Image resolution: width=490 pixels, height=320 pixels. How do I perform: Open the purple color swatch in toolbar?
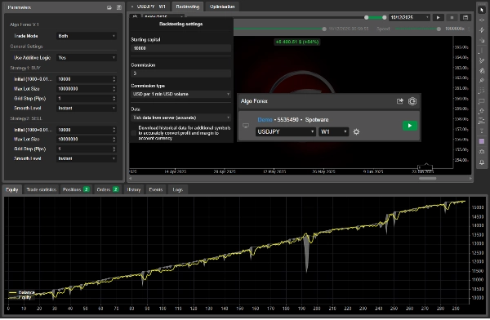pos(482,141)
